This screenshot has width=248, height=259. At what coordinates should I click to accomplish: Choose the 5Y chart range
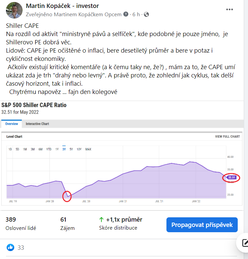tap(71, 149)
